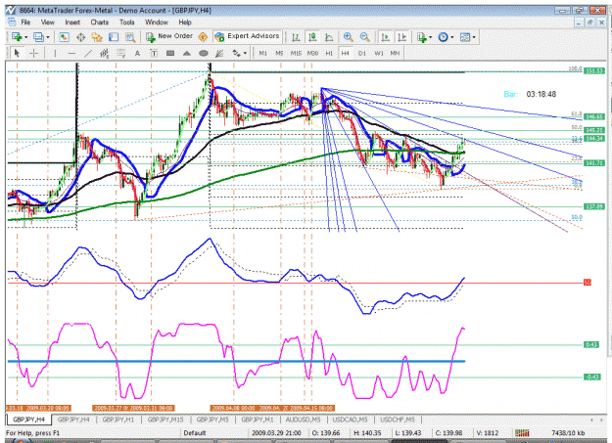
Task: Open the Navigator star-folder icon
Action: pos(97,37)
